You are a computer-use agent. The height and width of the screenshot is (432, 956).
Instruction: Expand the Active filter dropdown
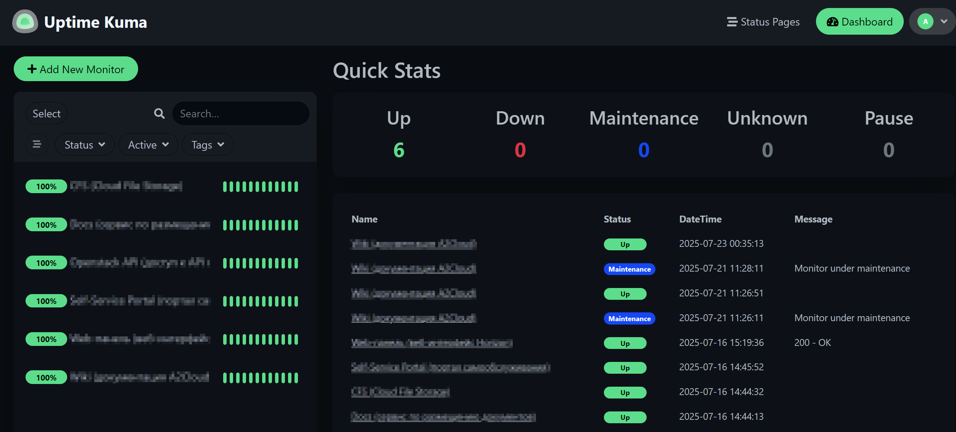click(148, 145)
